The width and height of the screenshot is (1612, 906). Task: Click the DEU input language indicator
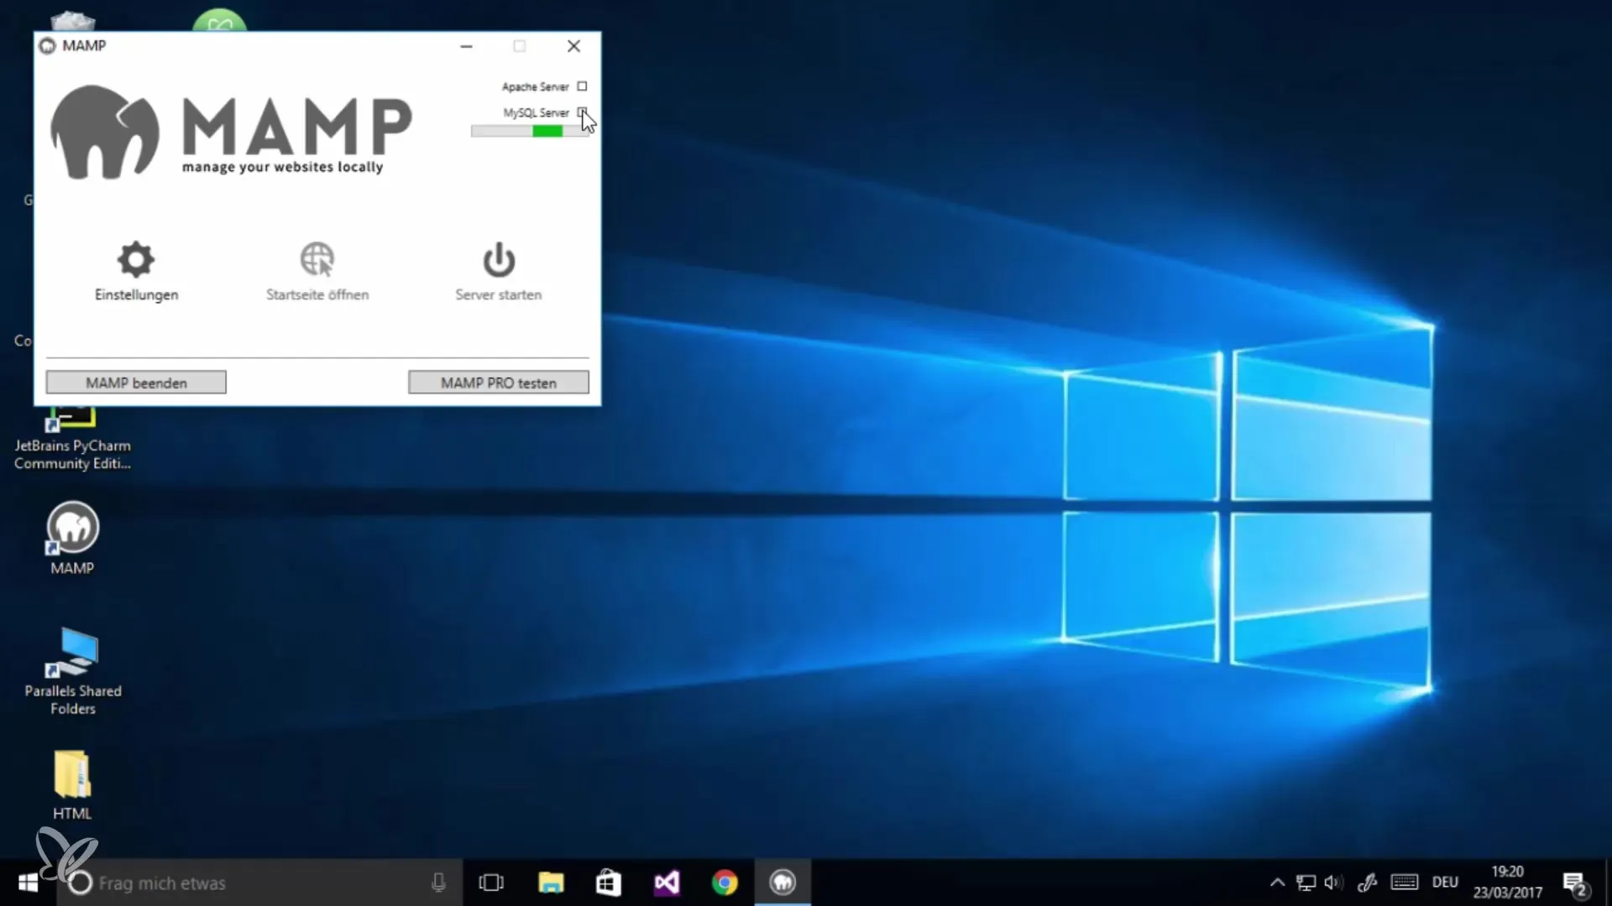point(1445,883)
